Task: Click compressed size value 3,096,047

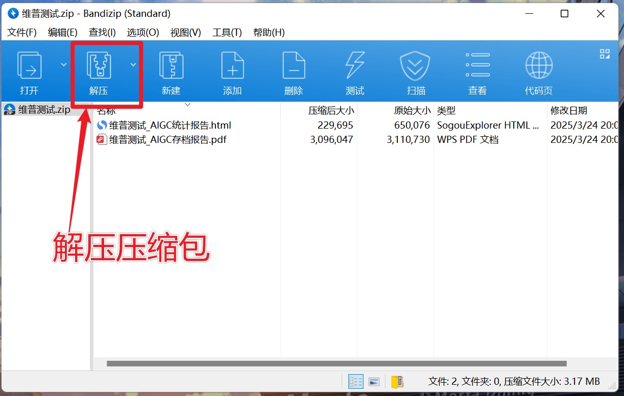Action: click(x=331, y=139)
